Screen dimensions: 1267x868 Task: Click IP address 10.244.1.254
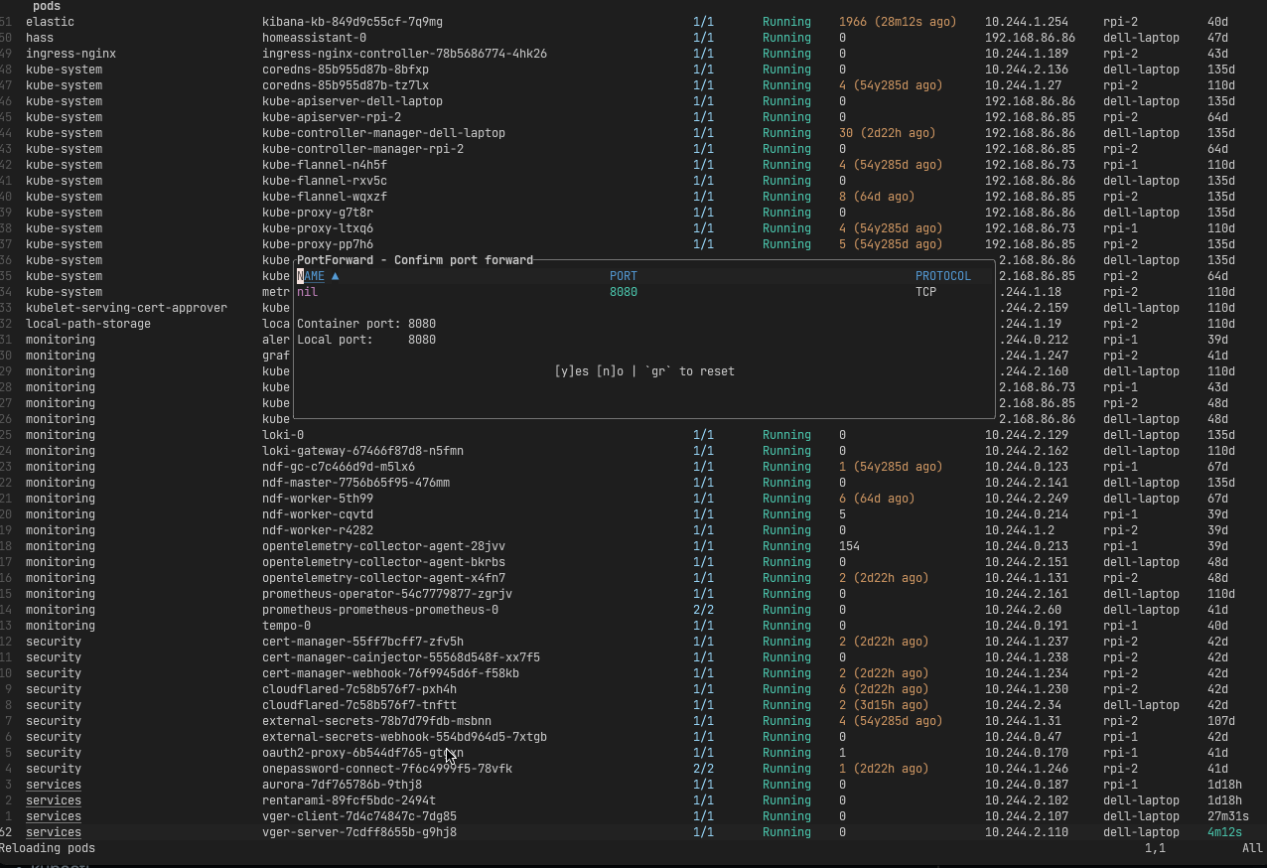tap(1027, 22)
